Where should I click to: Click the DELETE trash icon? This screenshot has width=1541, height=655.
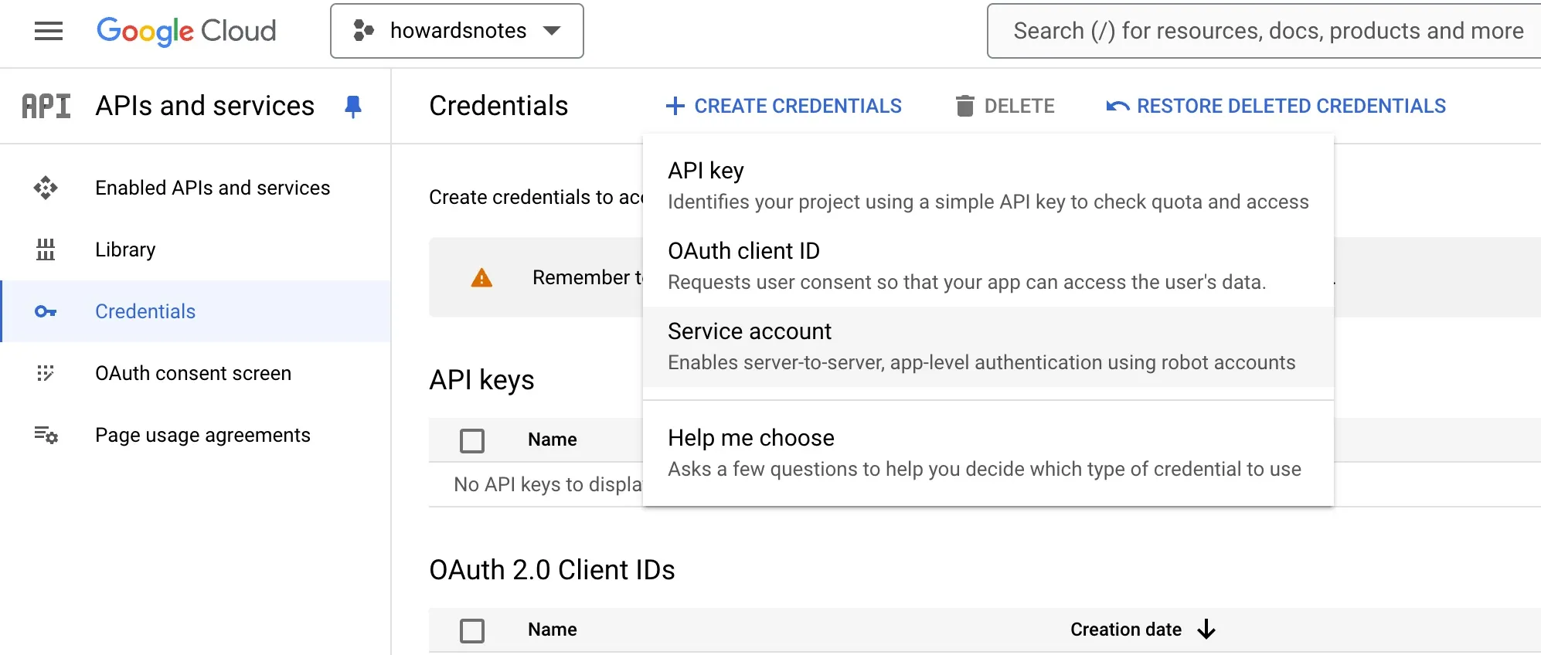tap(964, 106)
